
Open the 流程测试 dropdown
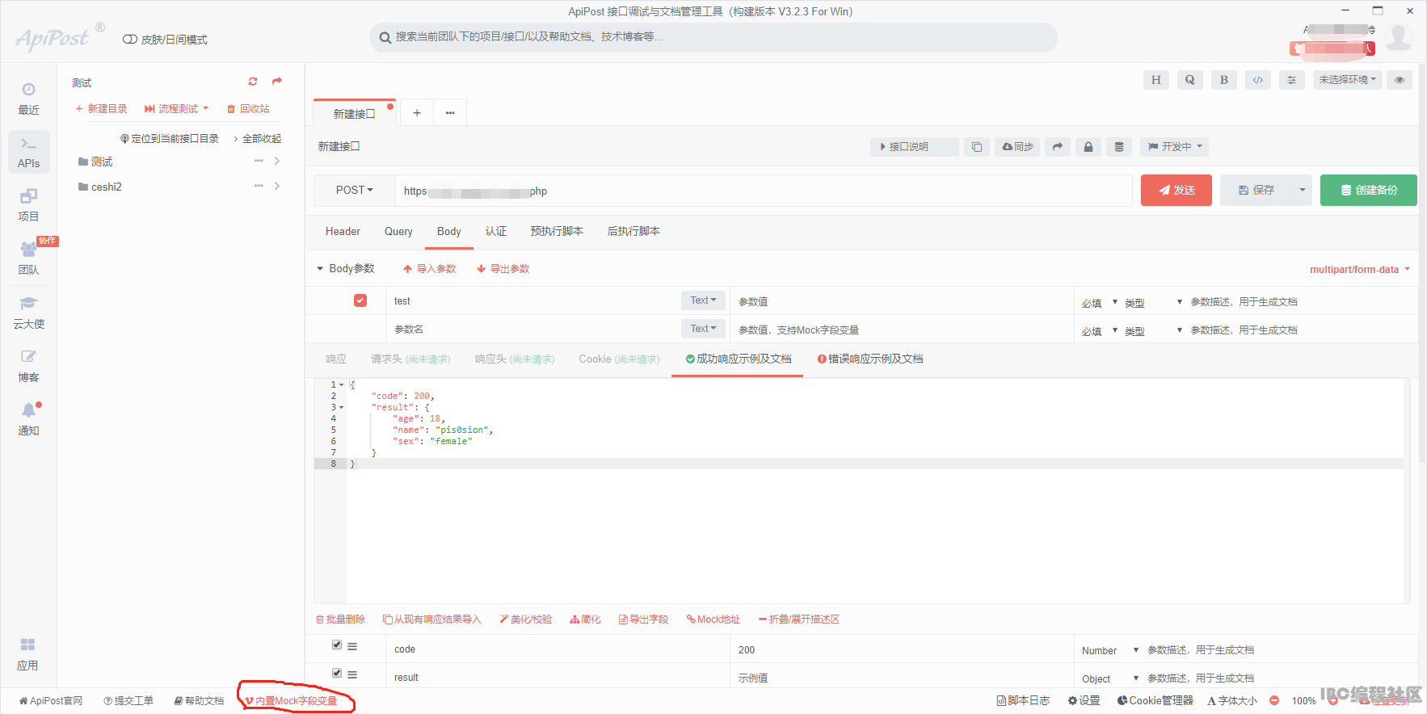pyautogui.click(x=177, y=108)
